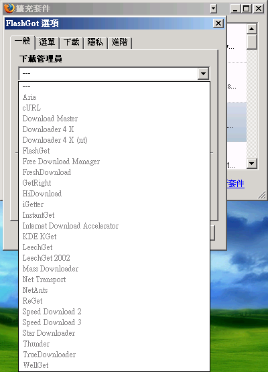The image size is (268, 372).
Task: Switch to the 隱私 tab
Action: 95,43
